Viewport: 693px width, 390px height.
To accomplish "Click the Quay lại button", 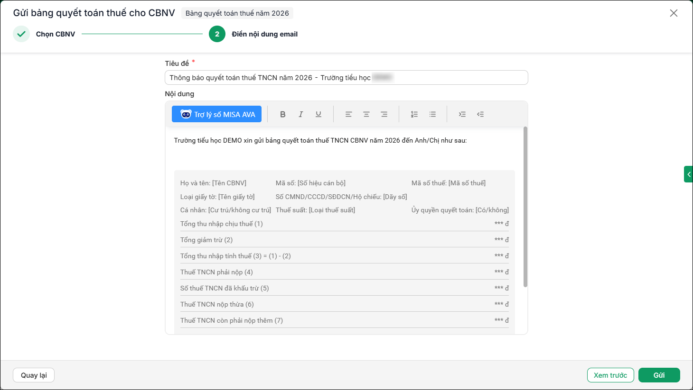I will (x=34, y=375).
